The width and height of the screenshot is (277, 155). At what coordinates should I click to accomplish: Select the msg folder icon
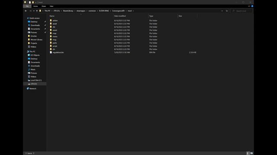point(51,40)
